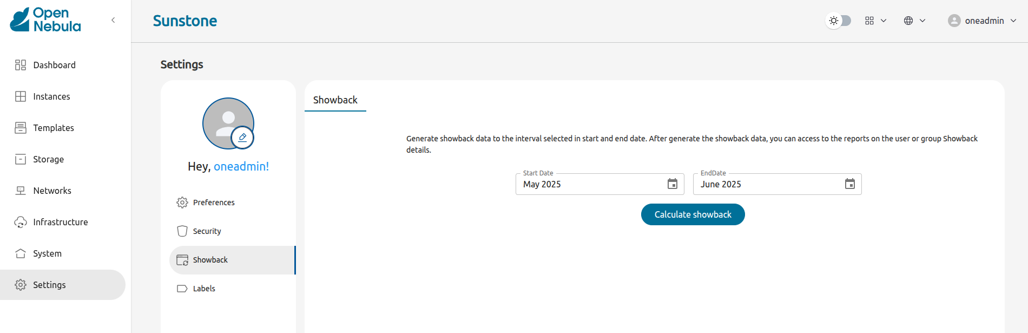Expand the Instances menu
Viewport: 1028px width, 333px height.
click(x=63, y=96)
